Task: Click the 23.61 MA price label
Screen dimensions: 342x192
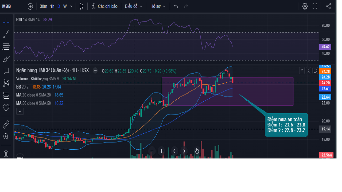Action: (325, 89)
